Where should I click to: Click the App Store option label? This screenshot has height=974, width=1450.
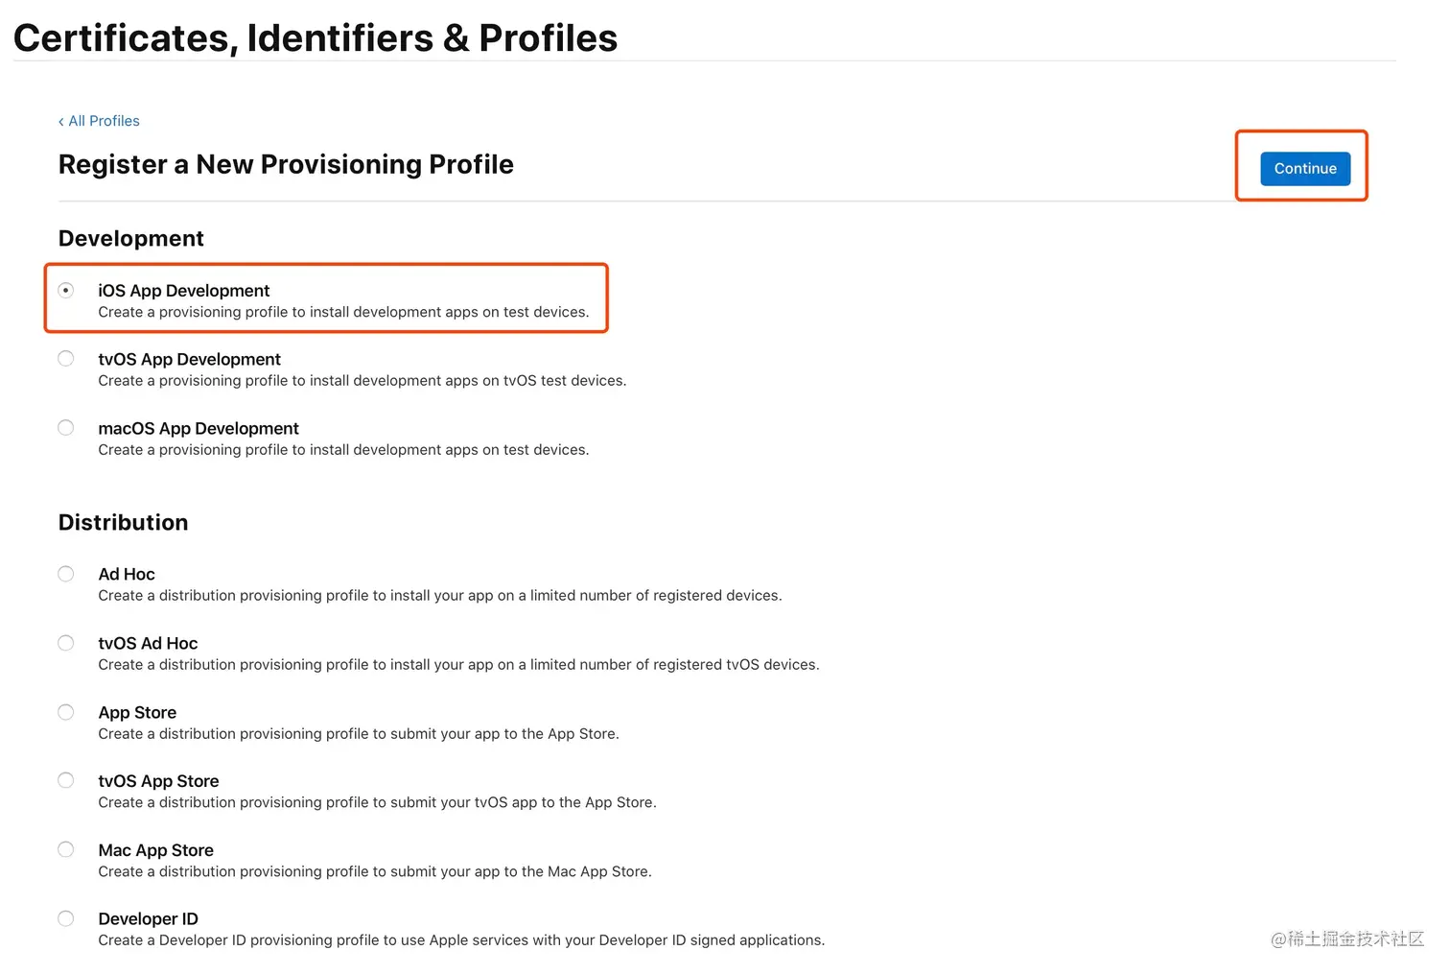pos(137,713)
